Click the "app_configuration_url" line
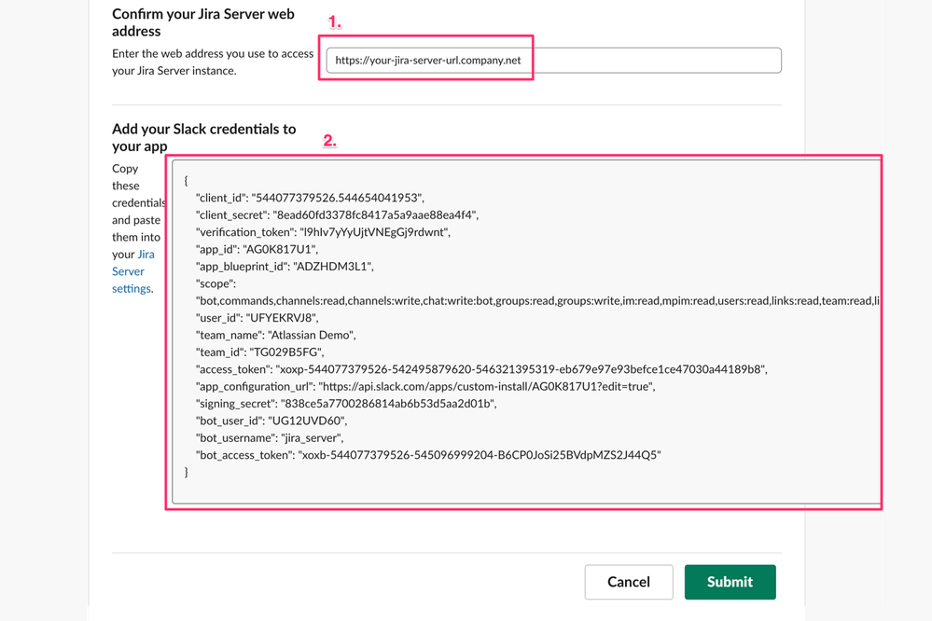The width and height of the screenshot is (932, 621). pyautogui.click(x=425, y=386)
